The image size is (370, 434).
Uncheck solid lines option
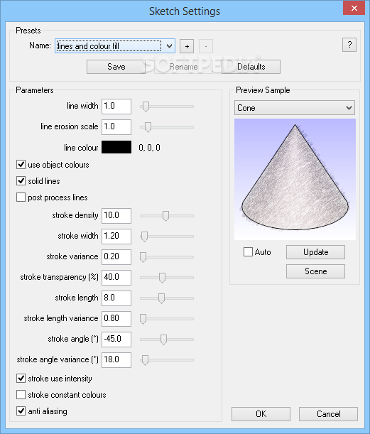tap(21, 180)
